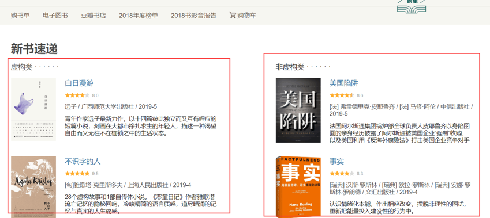
Task: Click star rating of 事实
Action: (x=342, y=174)
